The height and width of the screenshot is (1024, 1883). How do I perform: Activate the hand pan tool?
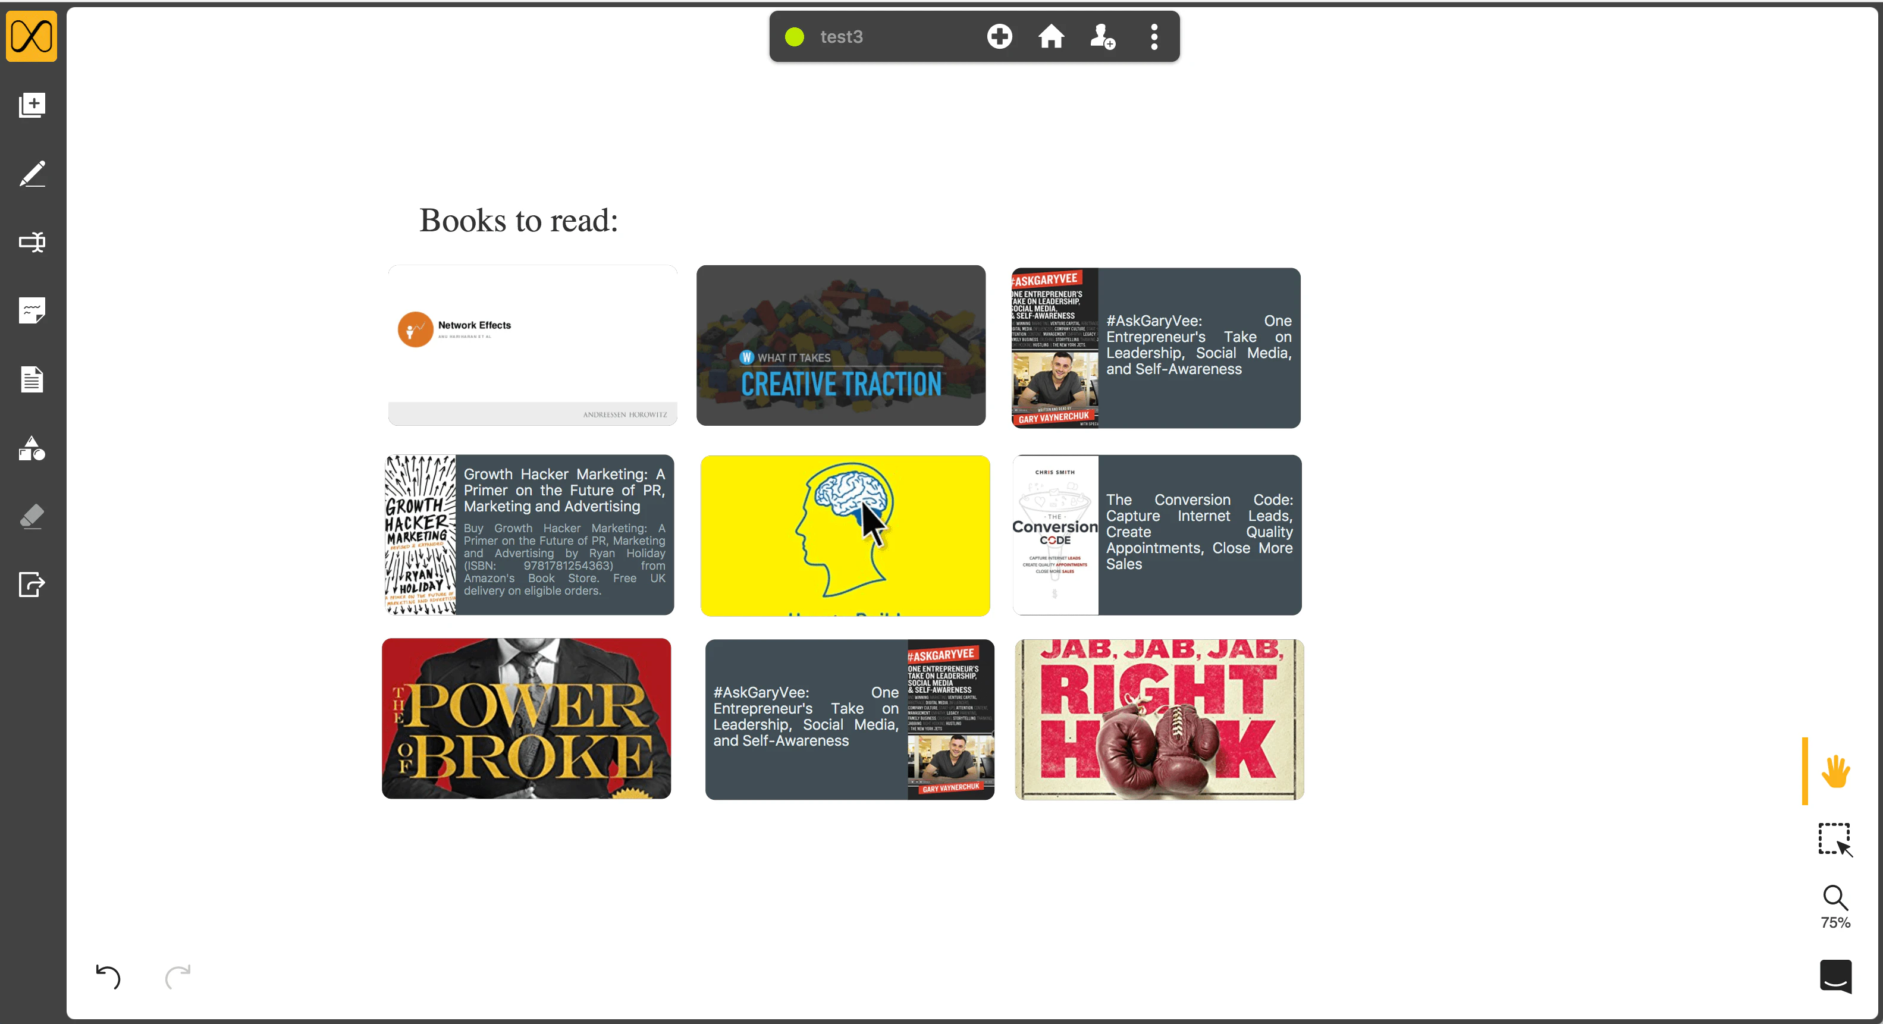click(x=1835, y=771)
